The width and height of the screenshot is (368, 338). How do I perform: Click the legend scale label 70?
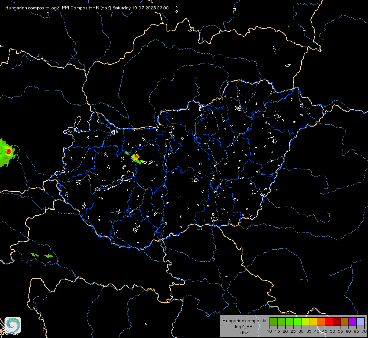(x=364, y=332)
